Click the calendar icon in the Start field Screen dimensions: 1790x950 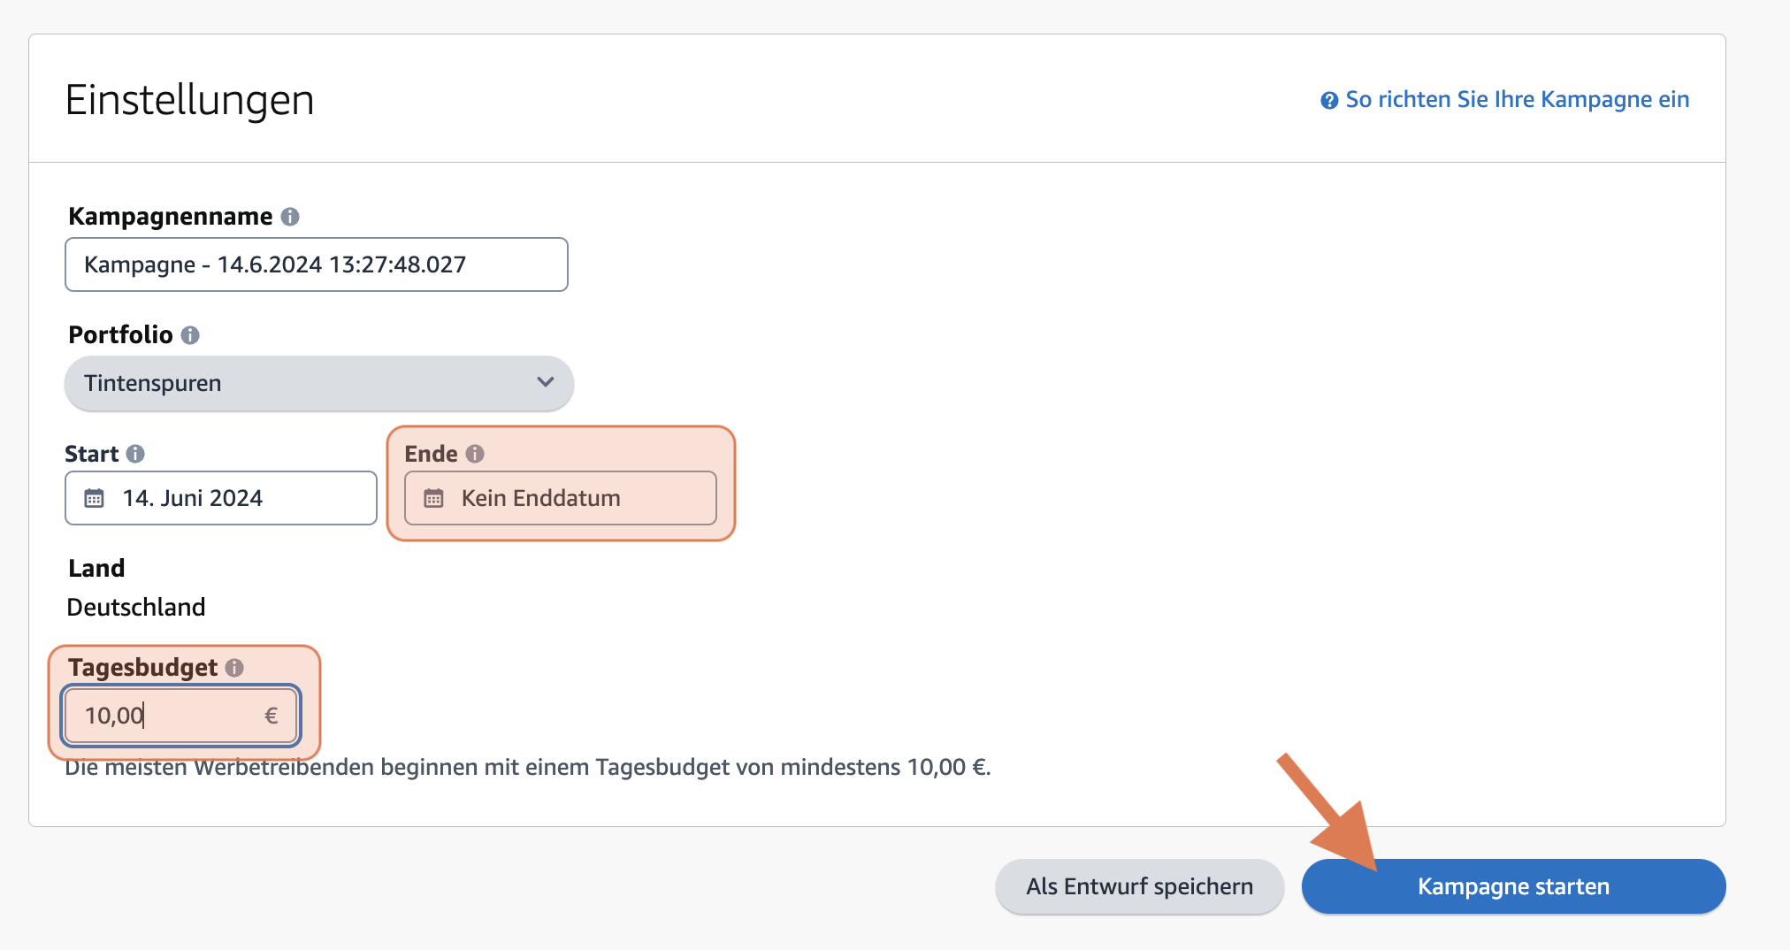click(x=95, y=498)
